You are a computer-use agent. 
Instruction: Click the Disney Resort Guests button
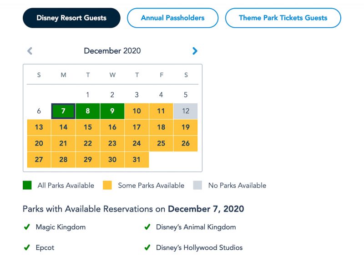click(71, 18)
